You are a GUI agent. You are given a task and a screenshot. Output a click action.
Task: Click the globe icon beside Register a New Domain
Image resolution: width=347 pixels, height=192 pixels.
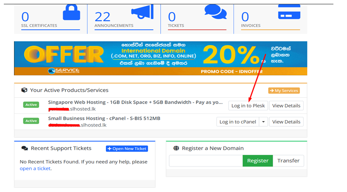click(x=176, y=148)
